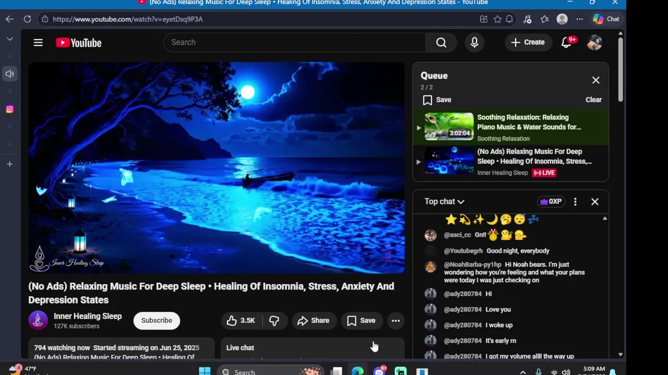Image resolution: width=668 pixels, height=375 pixels.
Task: Open the browser profile icon
Action: 562,19
